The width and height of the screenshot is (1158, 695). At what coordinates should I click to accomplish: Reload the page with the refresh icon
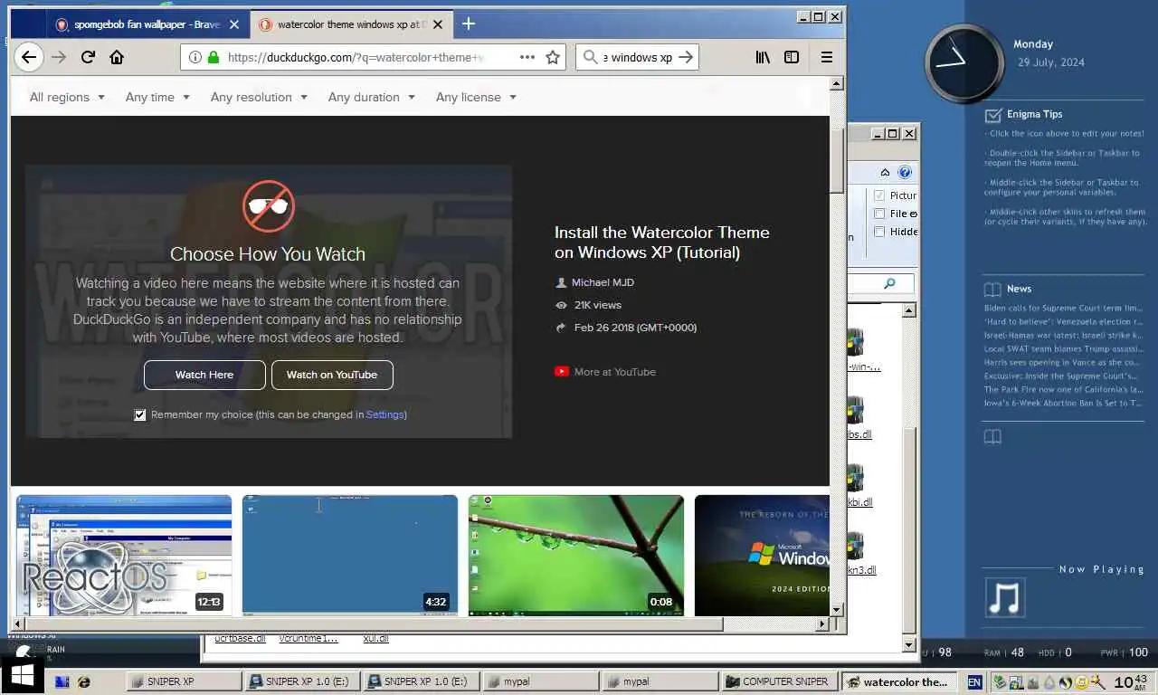88,57
